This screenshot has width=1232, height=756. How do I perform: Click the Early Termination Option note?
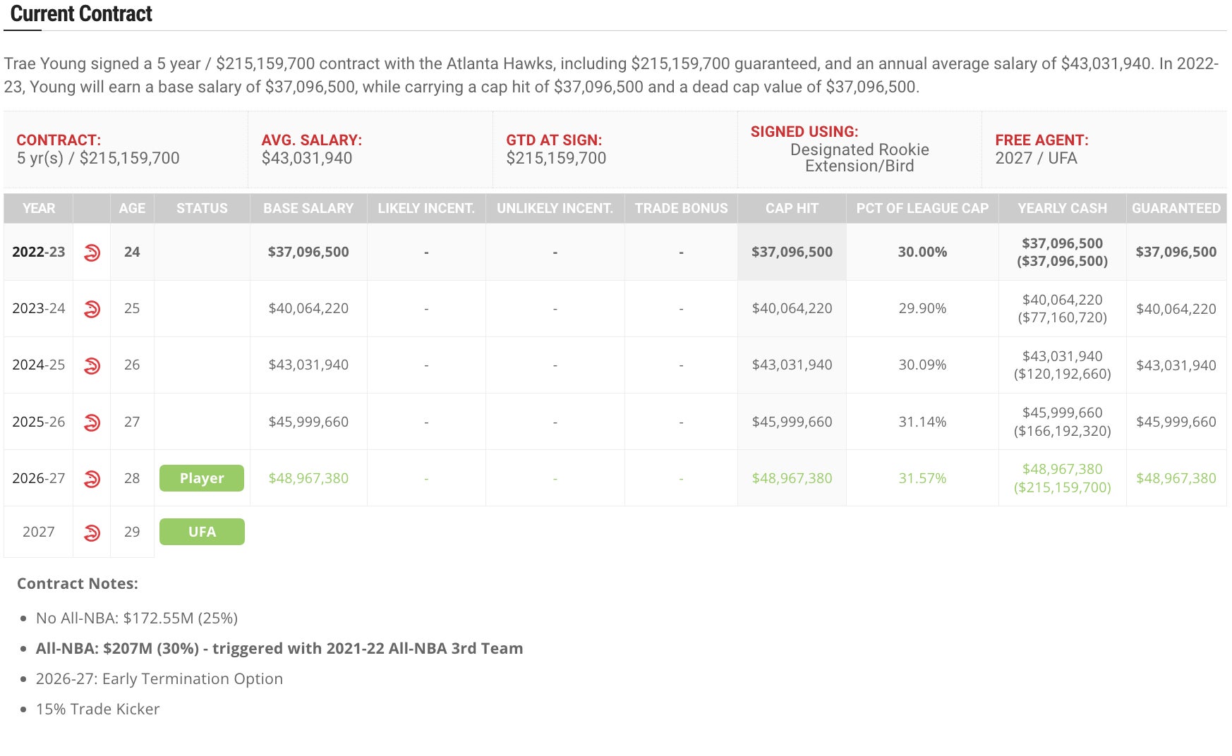pos(159,678)
